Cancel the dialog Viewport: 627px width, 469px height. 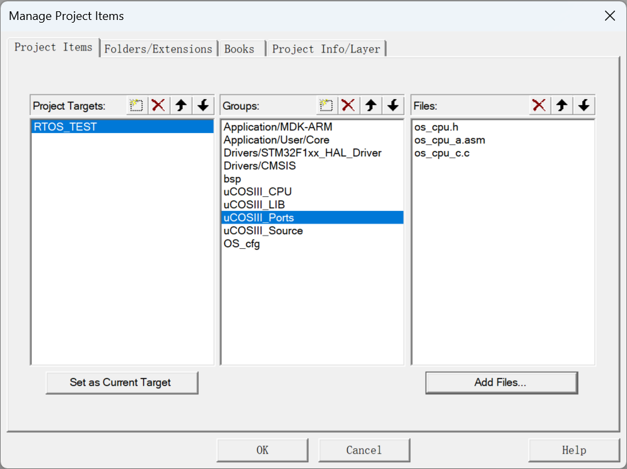[x=364, y=450]
